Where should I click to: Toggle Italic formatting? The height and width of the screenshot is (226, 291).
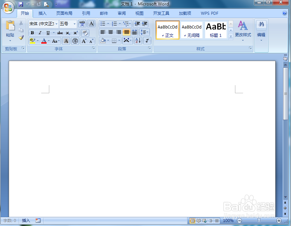pos(40,33)
